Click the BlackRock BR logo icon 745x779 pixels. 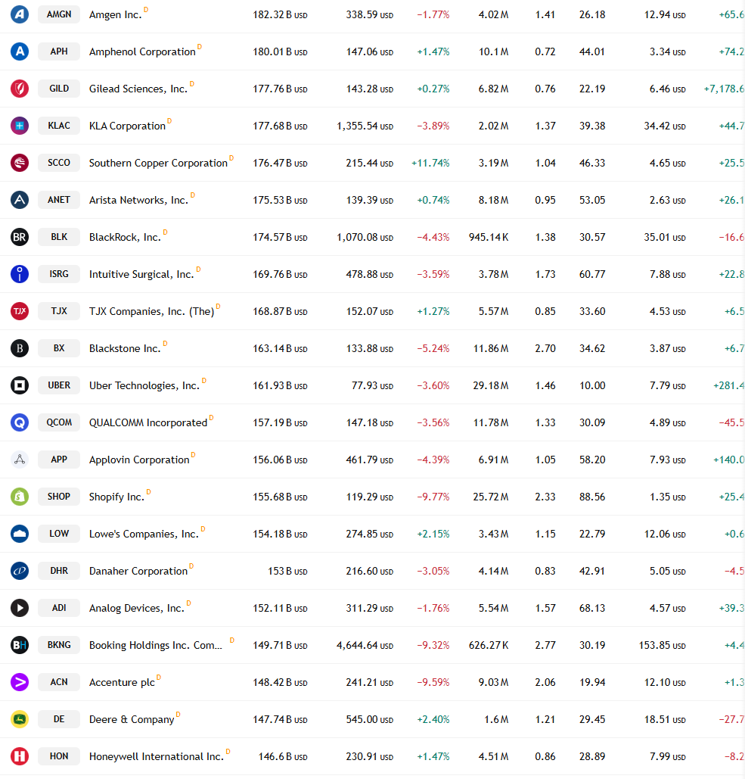coord(20,237)
